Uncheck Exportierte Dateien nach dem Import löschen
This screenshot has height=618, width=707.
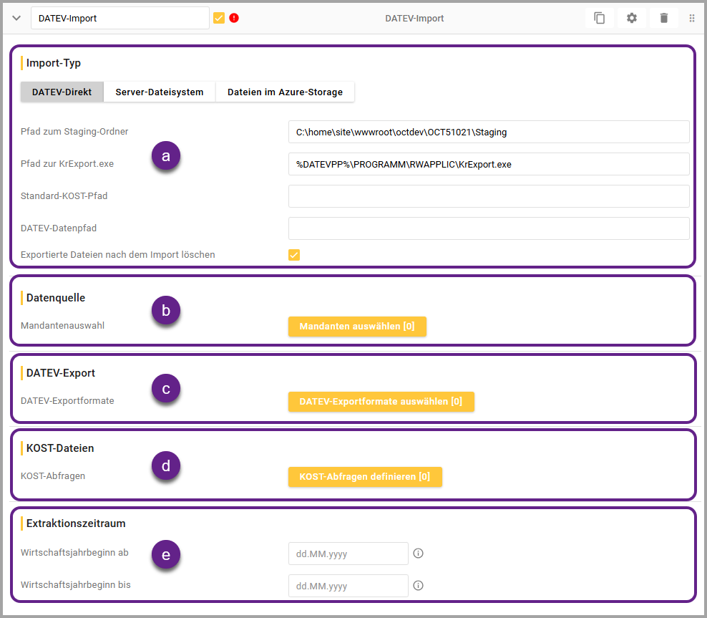pos(294,255)
